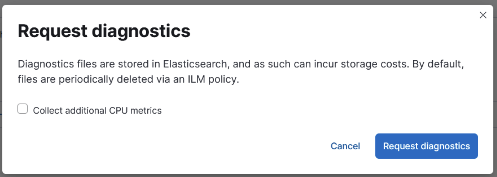Close the Request diagnostics modal
497x177 pixels.
pos(483,15)
